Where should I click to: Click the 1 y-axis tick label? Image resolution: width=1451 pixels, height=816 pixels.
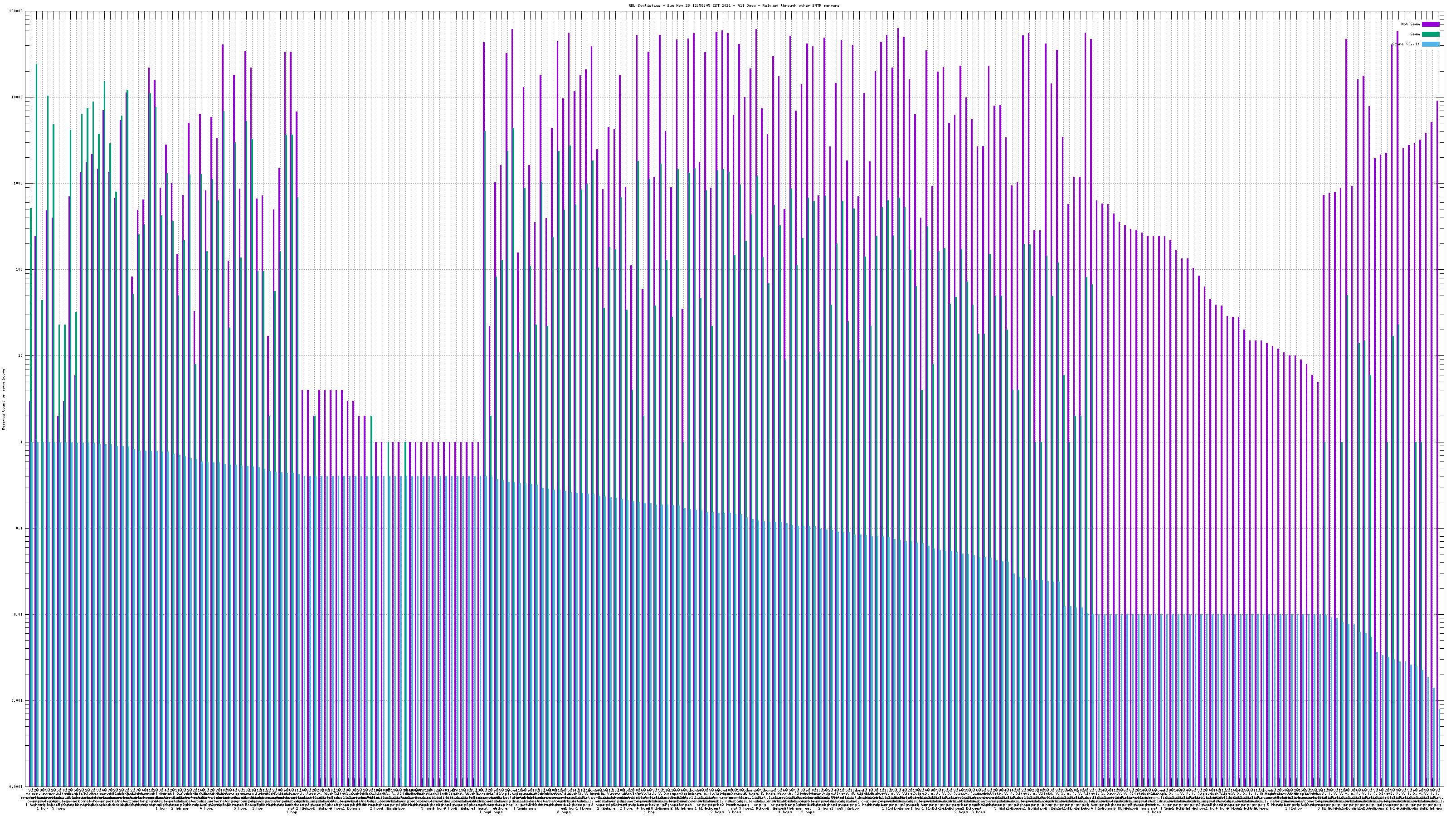click(x=22, y=442)
